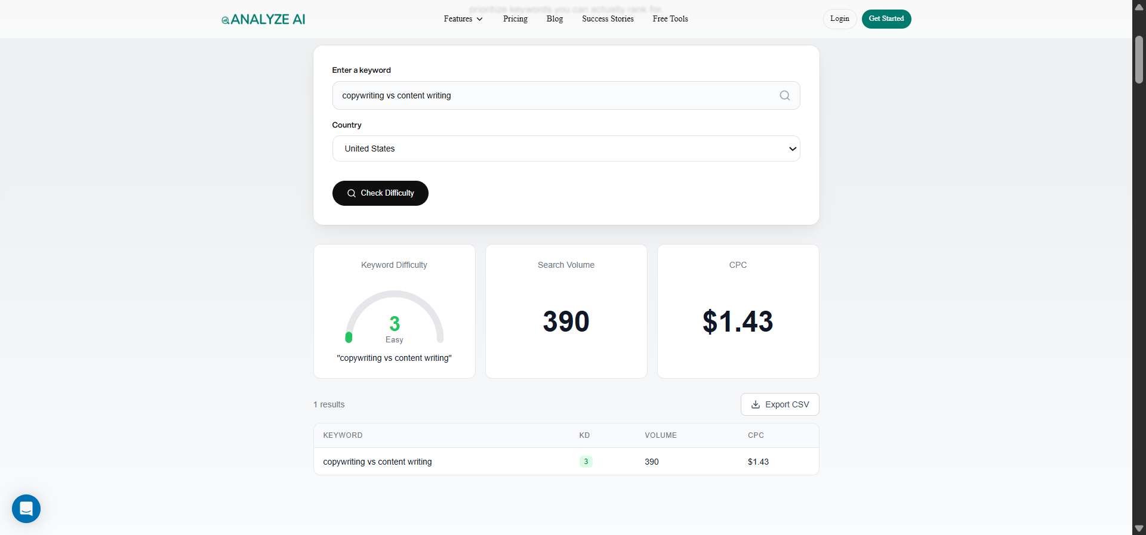
Task: Open the Country dropdown showing United States
Action: (566, 149)
